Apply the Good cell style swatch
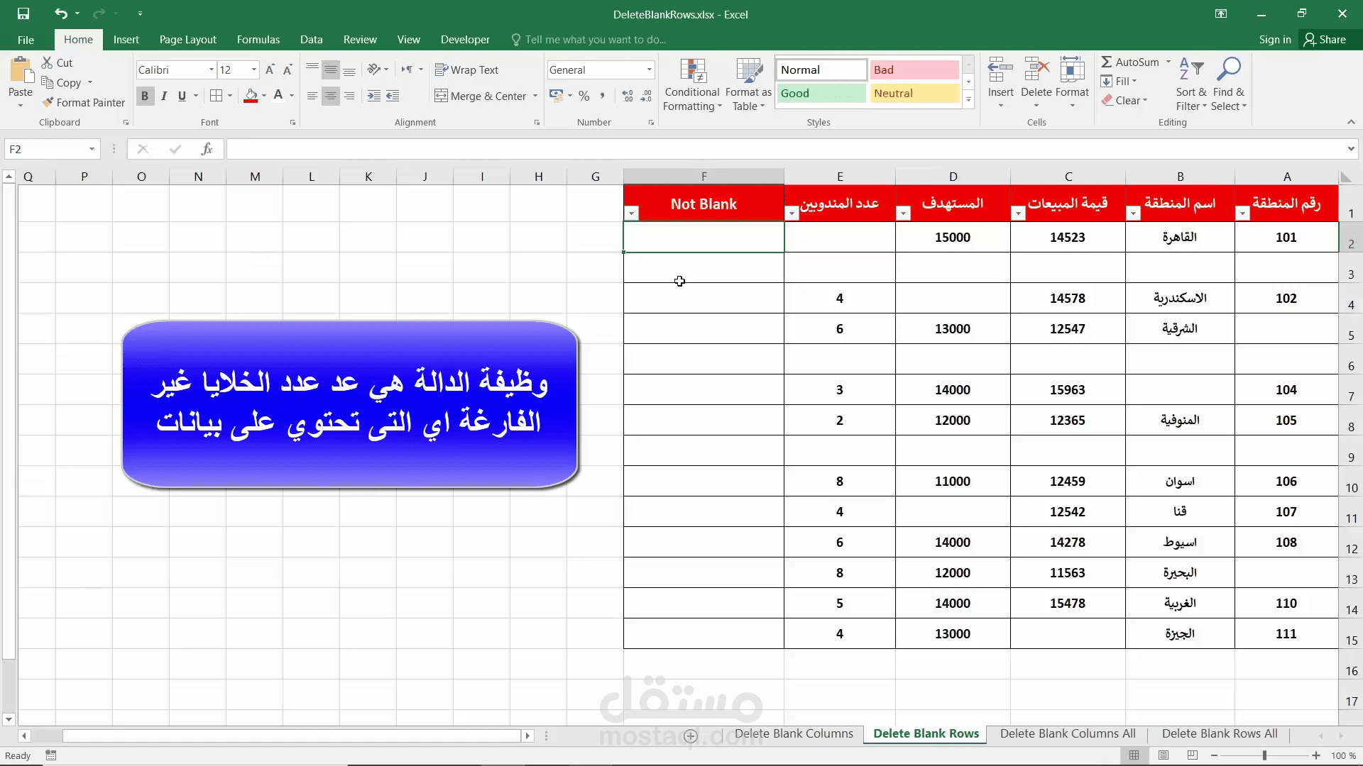The image size is (1363, 766). coord(821,93)
